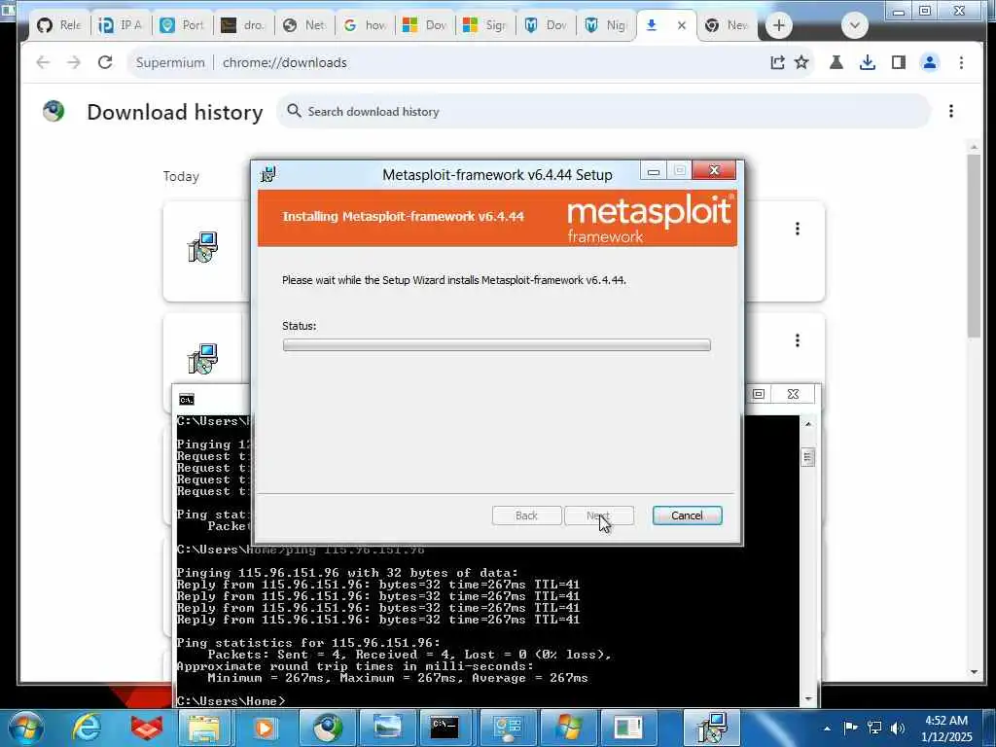This screenshot has width=996, height=747.
Task: Open the profile avatar menu
Action: click(929, 62)
